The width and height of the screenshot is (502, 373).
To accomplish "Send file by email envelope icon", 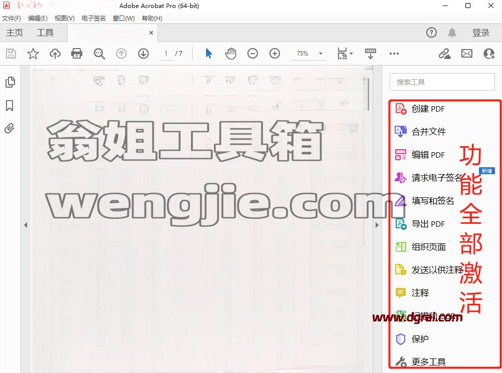I will click(467, 54).
